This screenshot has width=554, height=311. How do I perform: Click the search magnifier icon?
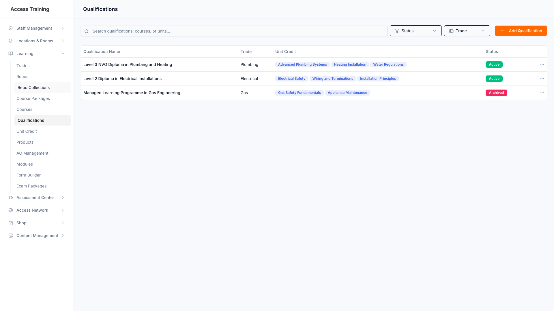tap(87, 31)
